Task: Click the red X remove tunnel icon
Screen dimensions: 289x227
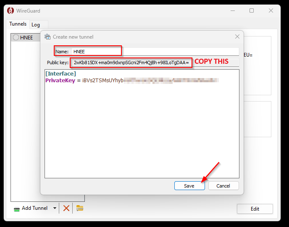Action: 66,208
